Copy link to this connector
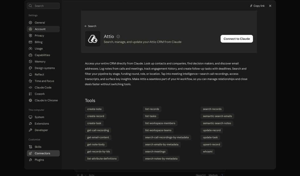Image resolution: width=300 pixels, height=176 pixels. coord(257,6)
